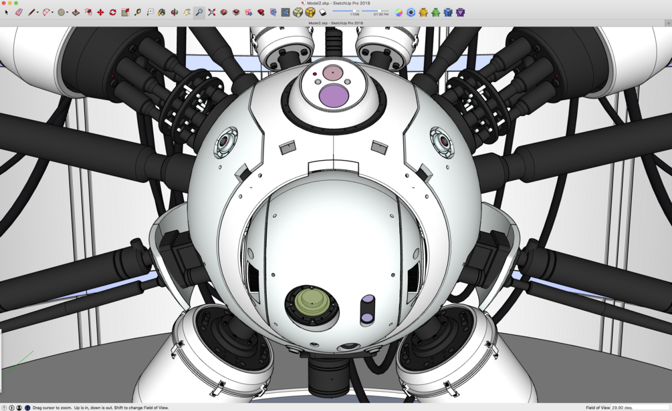Pick the pink Eraser tool

19,13
